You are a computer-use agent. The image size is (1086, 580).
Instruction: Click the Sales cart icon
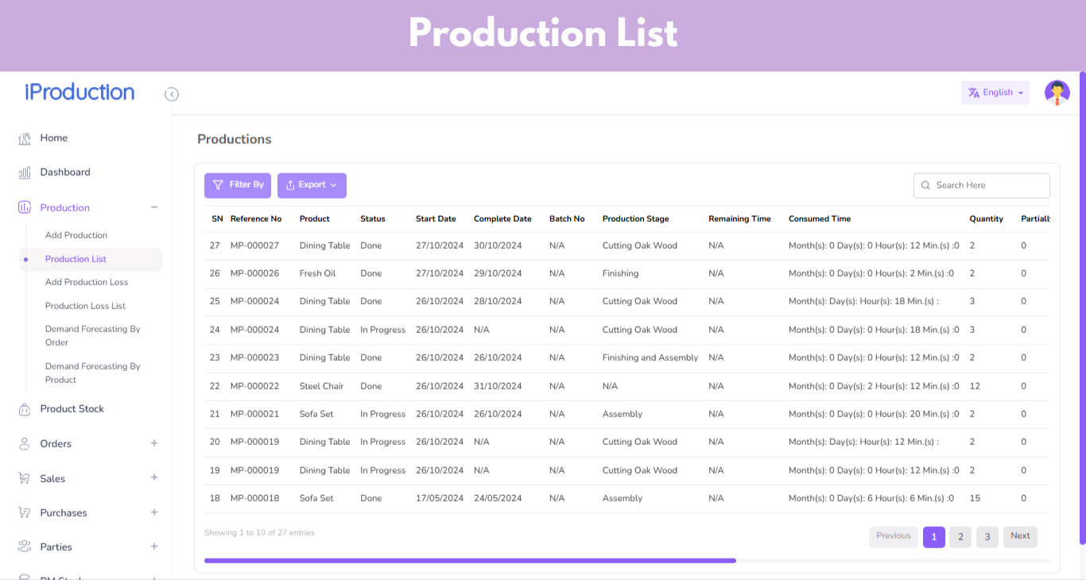[x=25, y=478]
